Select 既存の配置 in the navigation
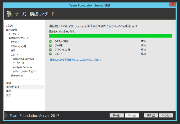 point(12,30)
